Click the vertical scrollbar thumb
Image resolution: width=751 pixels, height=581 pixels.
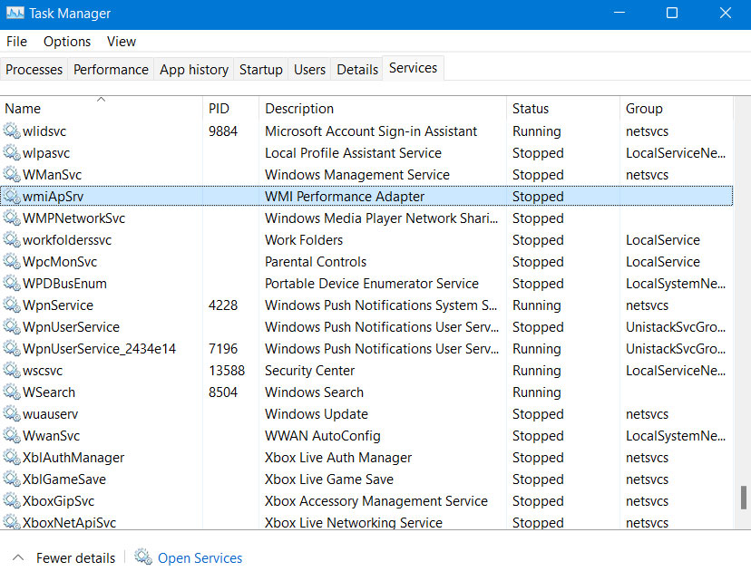point(744,498)
